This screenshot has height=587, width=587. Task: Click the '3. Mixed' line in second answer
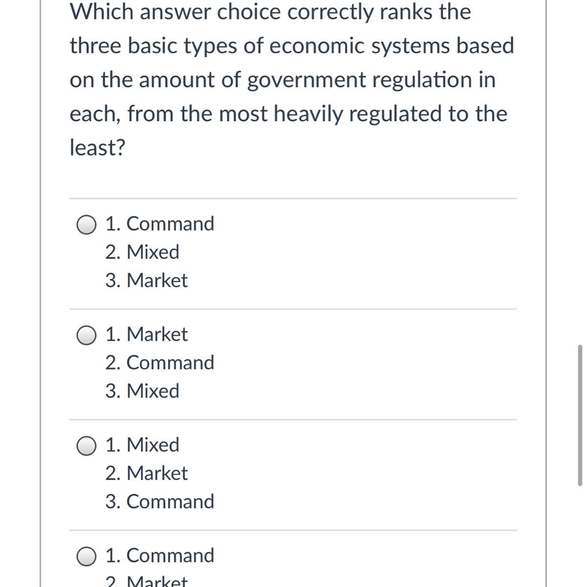(x=142, y=391)
